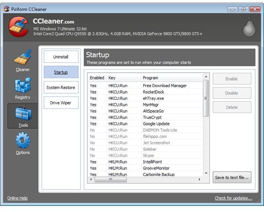Screen dimensions: 264x212
Task: Sort list by Enabled column header
Action: pyautogui.click(x=97, y=78)
